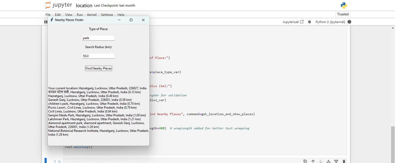Screen dimensions: 395x163
Task: Click the empty cell's execution prompt "[ ]:"
Action: pyautogui.click(x=58, y=161)
